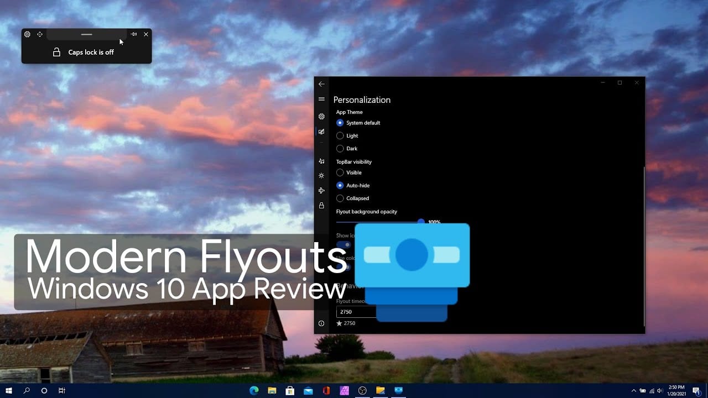Screen dimensions: 708x398
Task: Click the About info icon in sidebar
Action: [321, 323]
